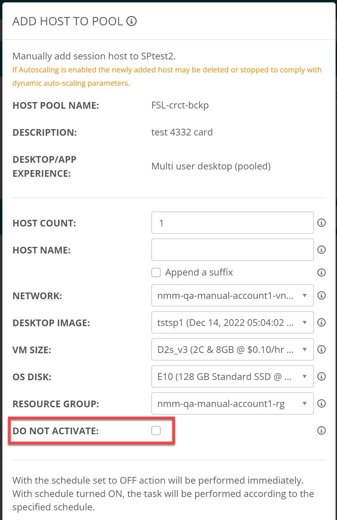This screenshot has height=520, width=337.
Task: Show Desktop Image info tooltip icon
Action: coord(321,323)
